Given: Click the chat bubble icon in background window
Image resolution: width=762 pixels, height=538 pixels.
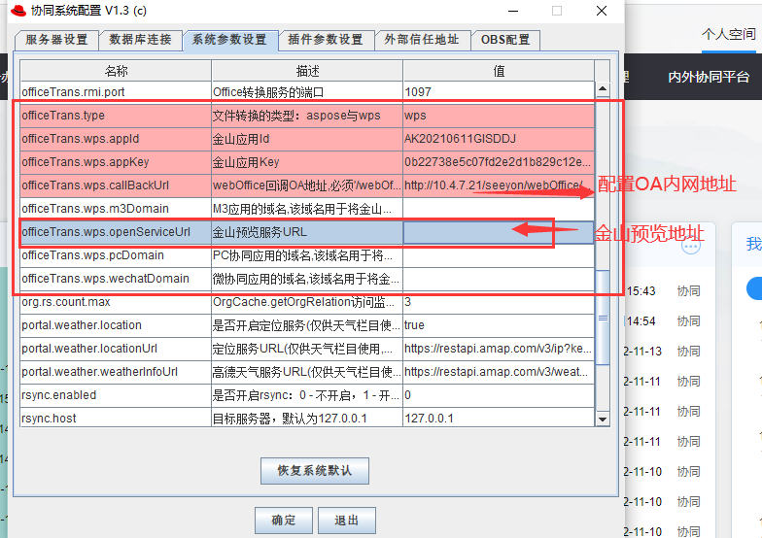Looking at the screenshot, I should tap(690, 247).
